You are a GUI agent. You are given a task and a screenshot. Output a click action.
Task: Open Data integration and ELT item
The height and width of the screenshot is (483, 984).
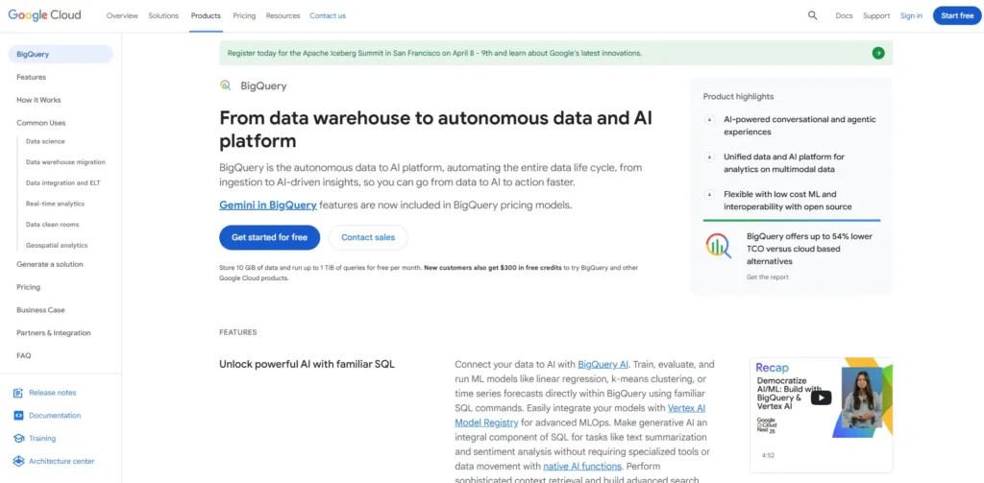click(x=63, y=183)
